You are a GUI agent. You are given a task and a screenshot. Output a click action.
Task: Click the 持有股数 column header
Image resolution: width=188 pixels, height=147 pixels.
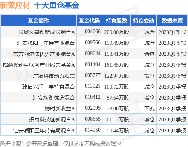point(116,21)
